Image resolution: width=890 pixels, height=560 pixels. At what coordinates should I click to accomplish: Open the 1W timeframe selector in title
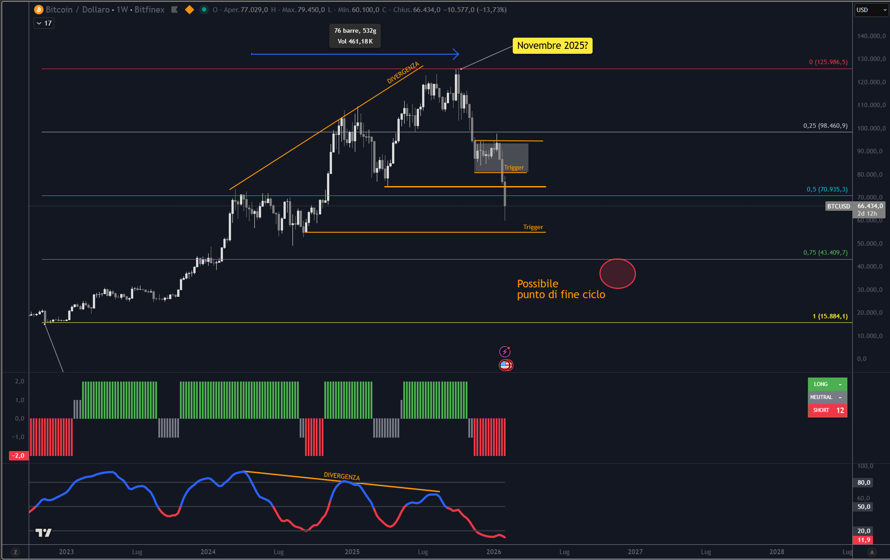point(122,10)
